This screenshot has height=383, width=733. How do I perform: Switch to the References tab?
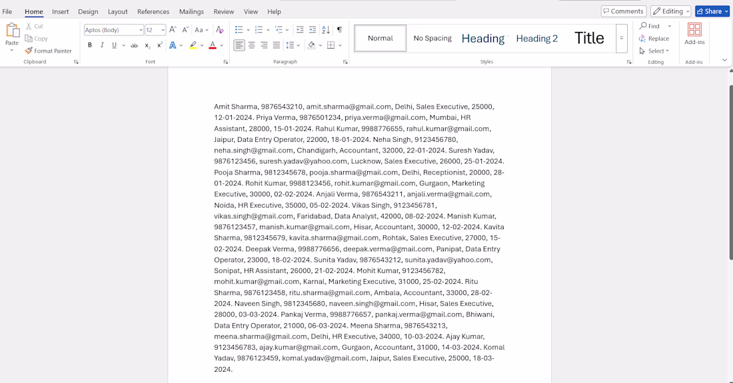153,11
